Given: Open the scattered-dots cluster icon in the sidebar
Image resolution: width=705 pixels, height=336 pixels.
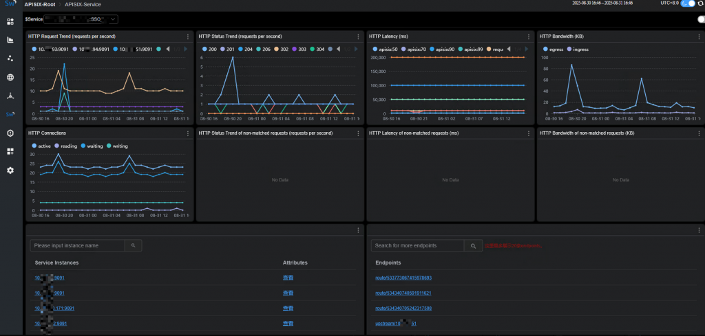Looking at the screenshot, I should coord(10,58).
